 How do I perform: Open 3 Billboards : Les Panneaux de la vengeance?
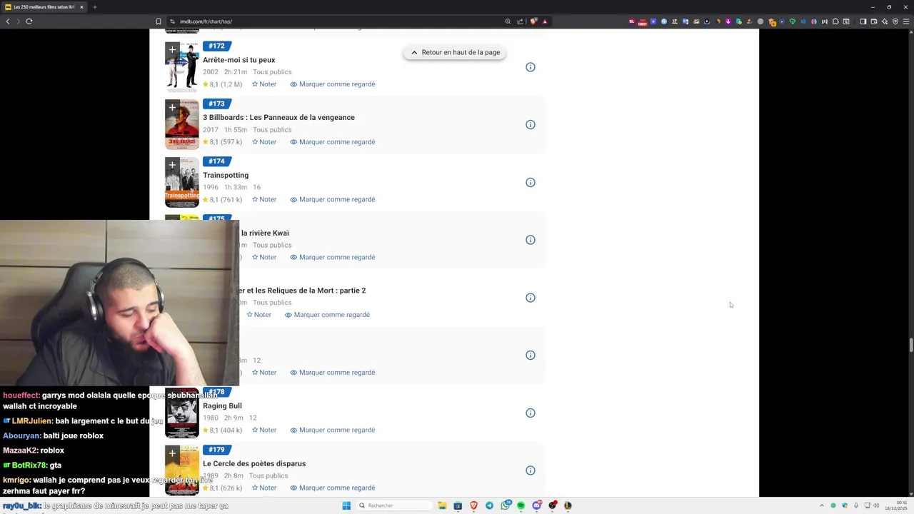(278, 117)
